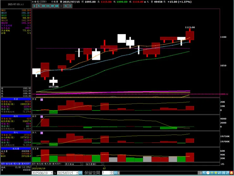Click the yellow minus zoom-out icon
The height and width of the screenshot is (176, 234).
click(212, 173)
